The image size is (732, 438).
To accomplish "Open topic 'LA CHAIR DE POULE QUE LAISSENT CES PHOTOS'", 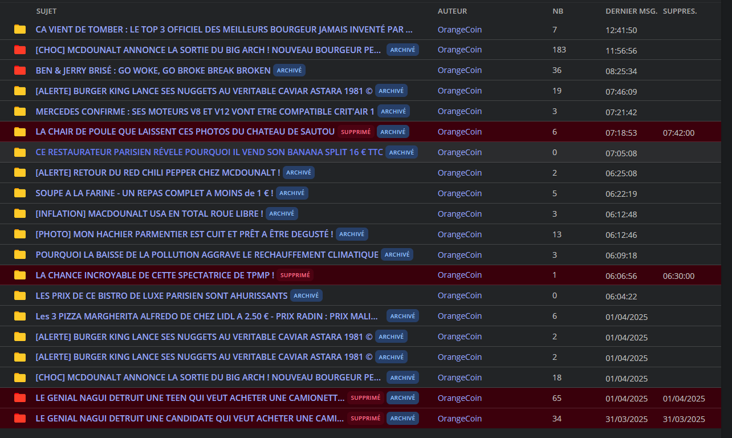I will [x=185, y=132].
